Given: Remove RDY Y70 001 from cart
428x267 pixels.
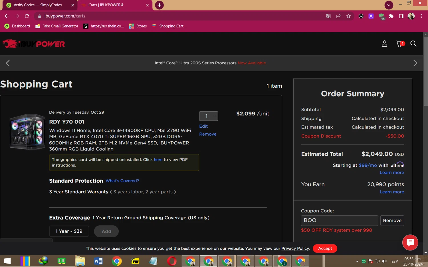Looking at the screenshot, I should pos(208,134).
